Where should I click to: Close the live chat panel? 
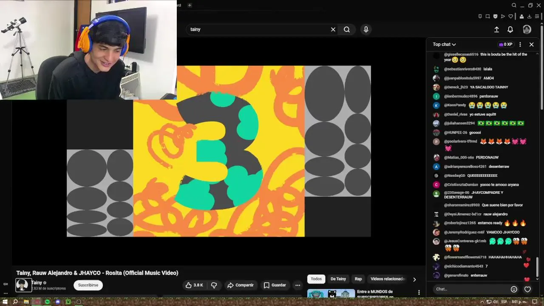[531, 44]
